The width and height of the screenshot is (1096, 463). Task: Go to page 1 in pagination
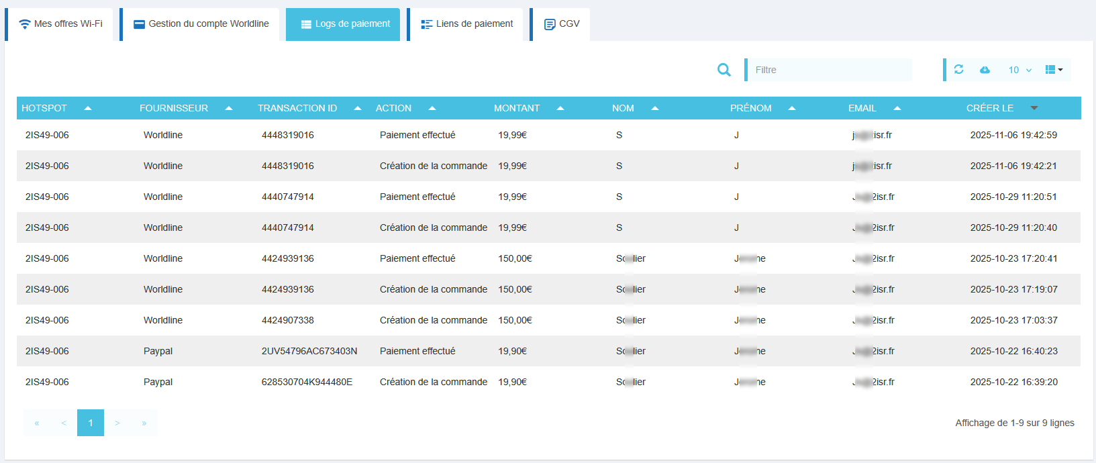pos(91,423)
